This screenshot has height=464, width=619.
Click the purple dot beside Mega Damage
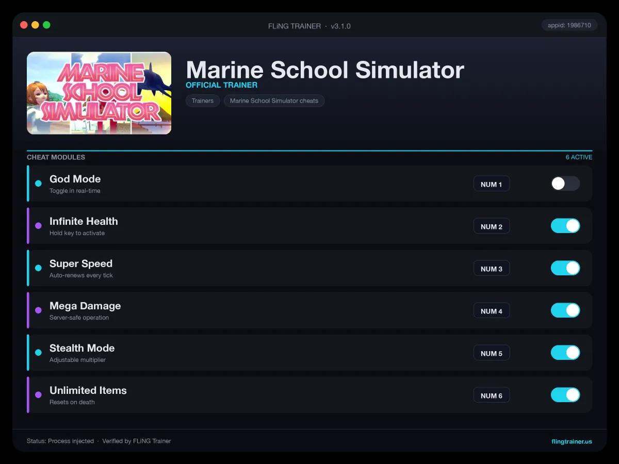point(38,310)
